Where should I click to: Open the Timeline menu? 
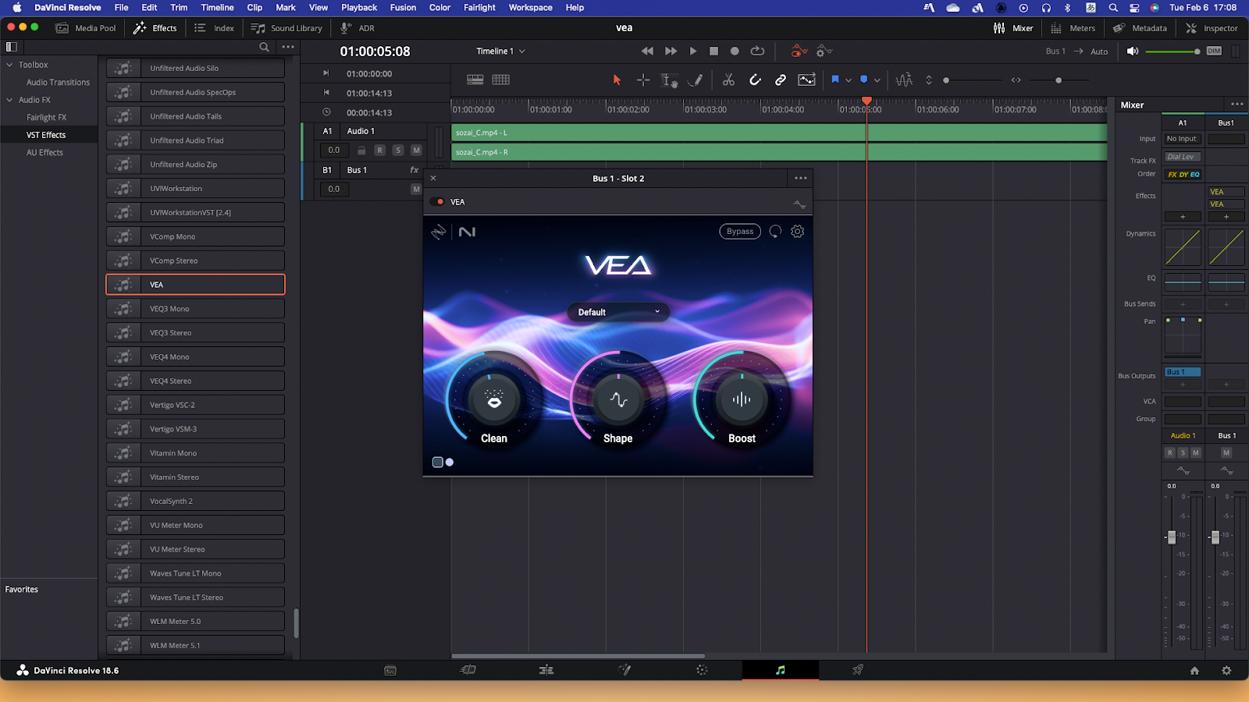pos(217,7)
